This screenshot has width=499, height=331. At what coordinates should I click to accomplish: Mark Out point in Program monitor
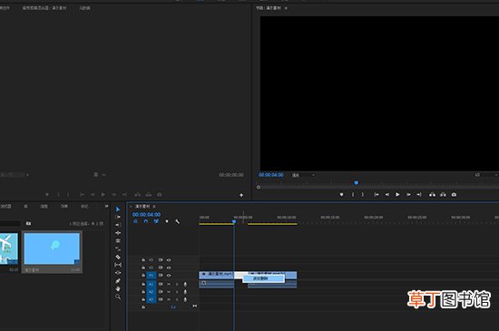coord(363,194)
